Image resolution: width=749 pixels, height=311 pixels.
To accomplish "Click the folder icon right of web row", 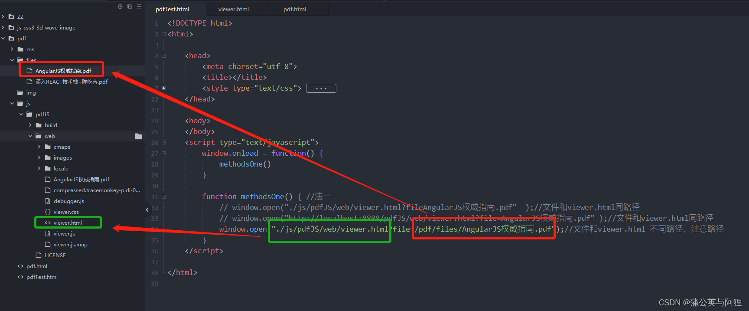I will 139,136.
